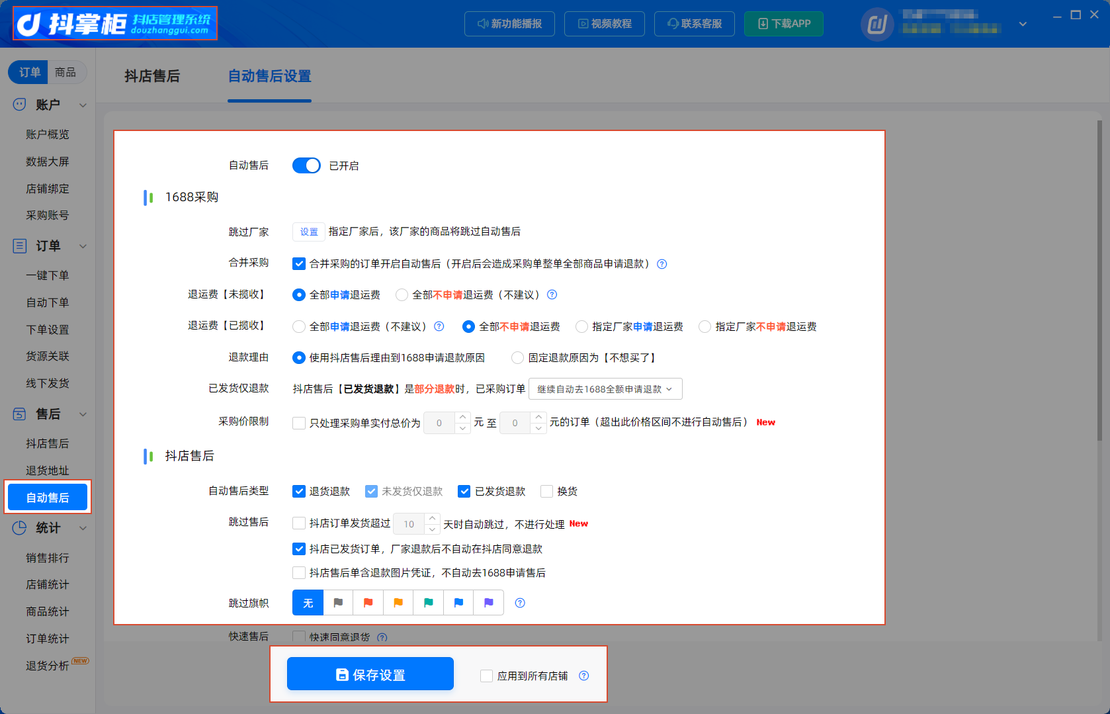Image resolution: width=1110 pixels, height=714 pixels.
Task: Select 指定厂家不申请退运费 option
Action: (x=704, y=327)
